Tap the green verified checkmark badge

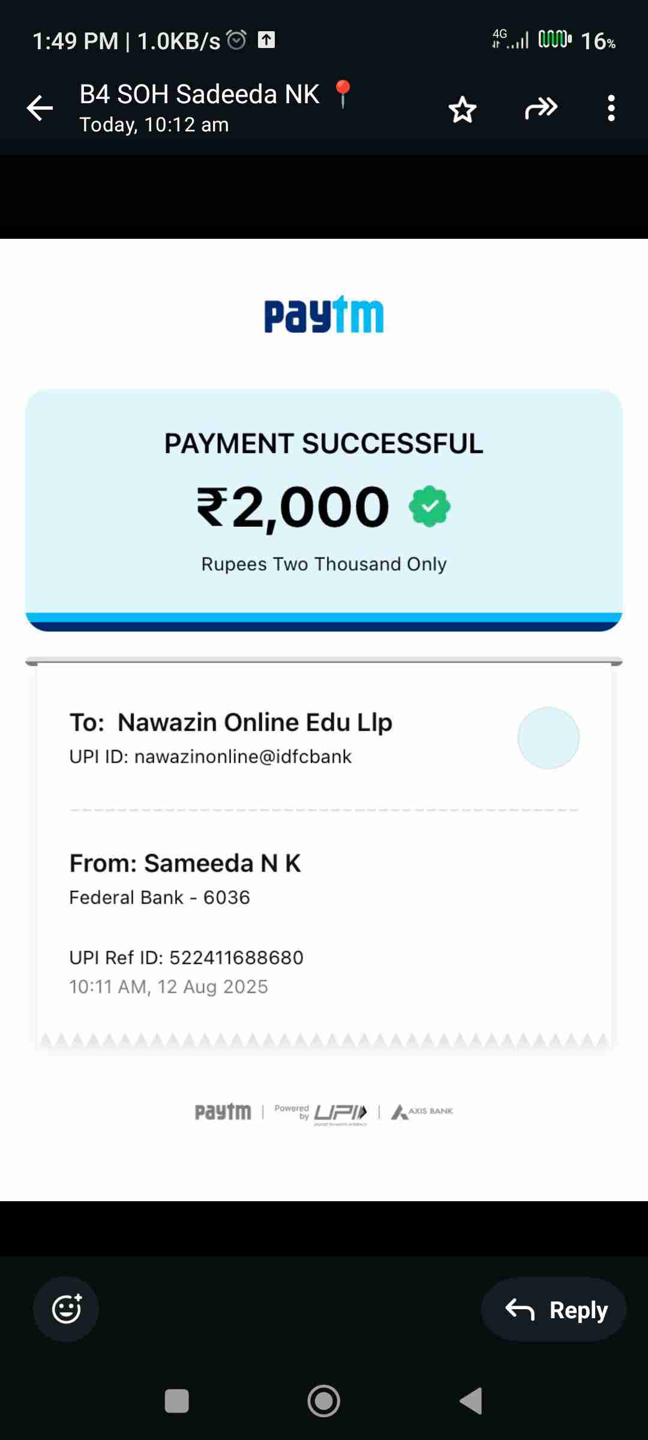click(x=430, y=507)
